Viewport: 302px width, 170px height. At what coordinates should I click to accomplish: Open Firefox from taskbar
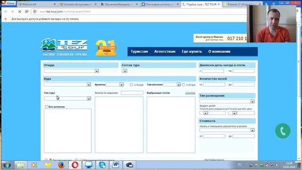pos(61,165)
